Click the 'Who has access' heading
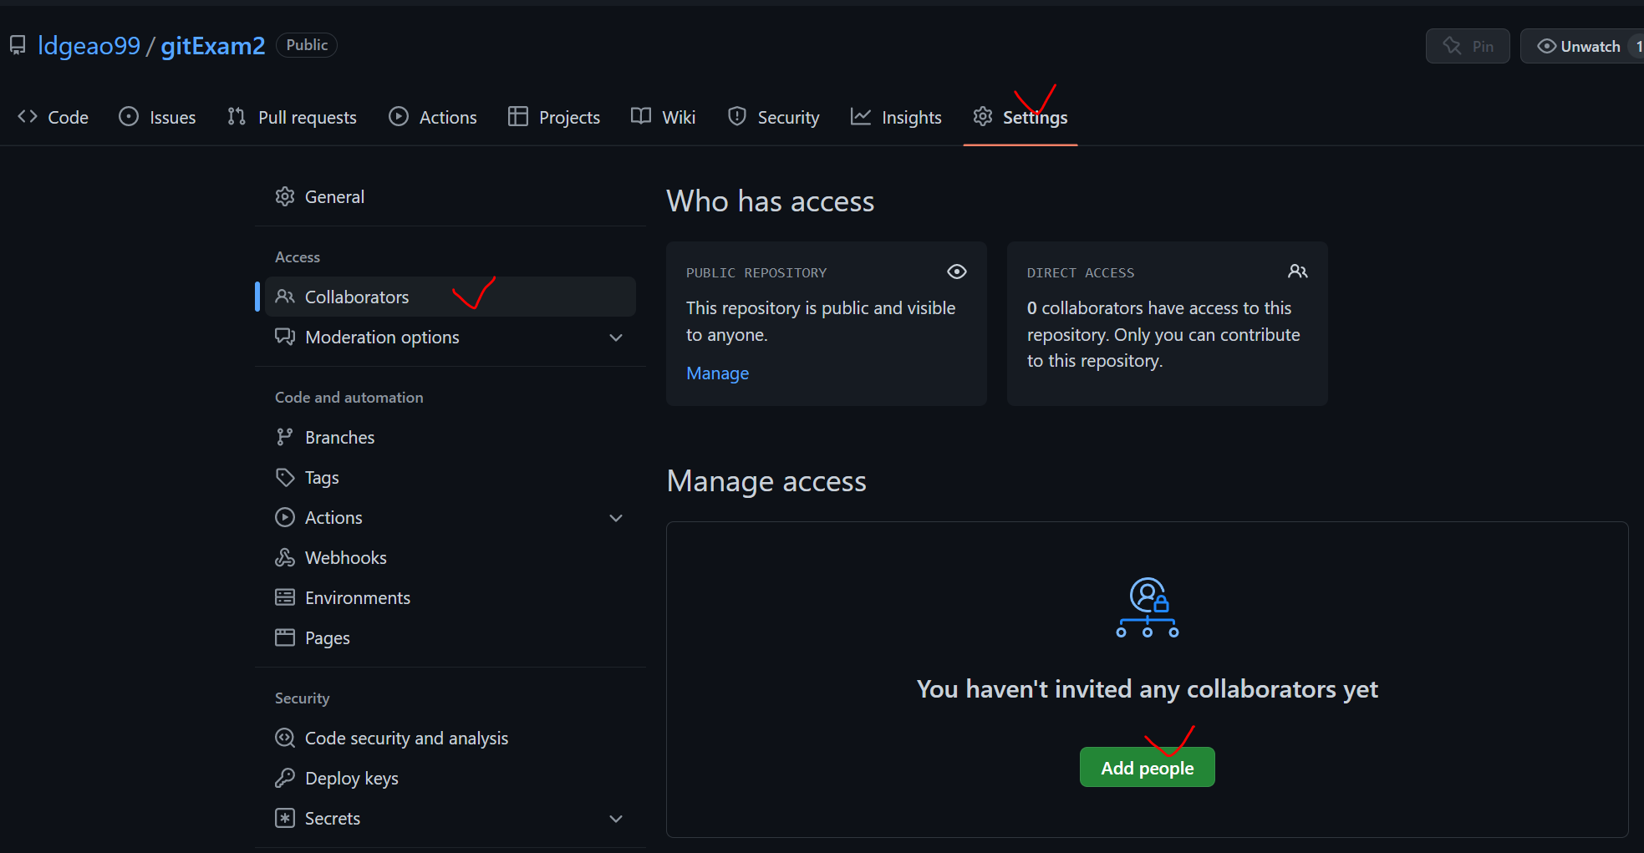 click(x=770, y=201)
